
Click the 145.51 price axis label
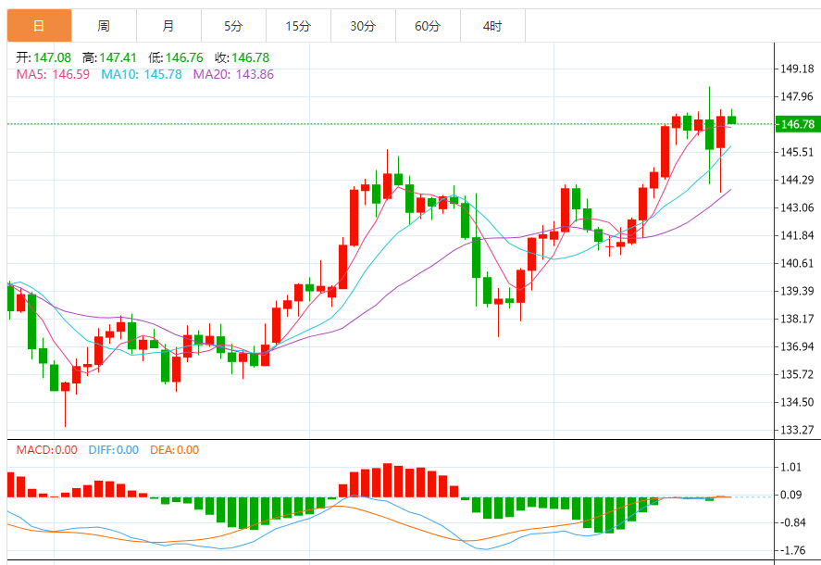(x=798, y=152)
